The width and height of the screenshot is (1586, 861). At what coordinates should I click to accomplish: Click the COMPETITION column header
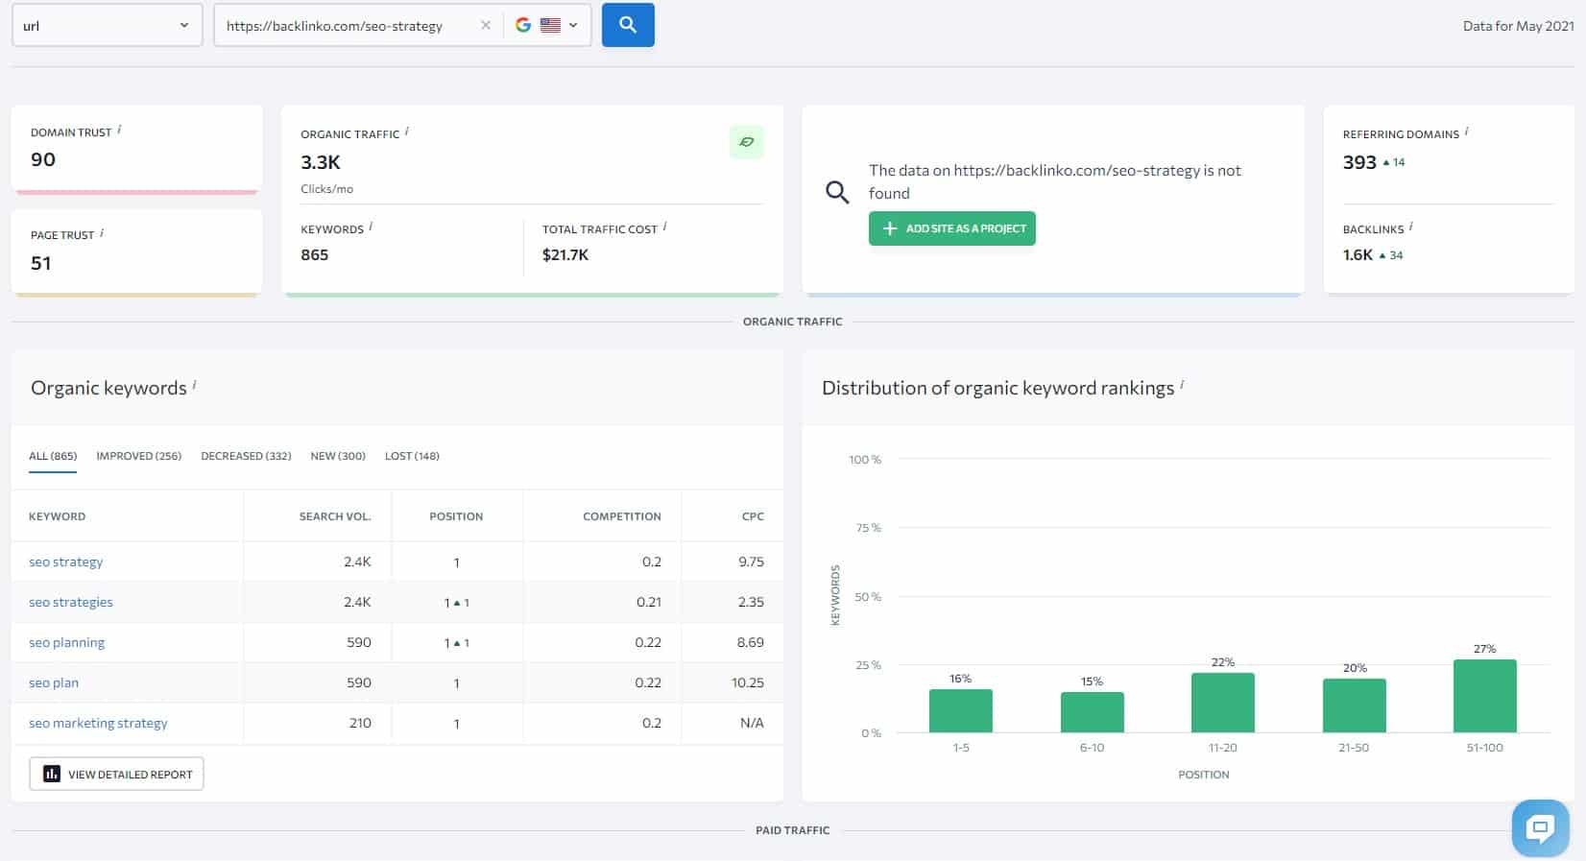622,516
